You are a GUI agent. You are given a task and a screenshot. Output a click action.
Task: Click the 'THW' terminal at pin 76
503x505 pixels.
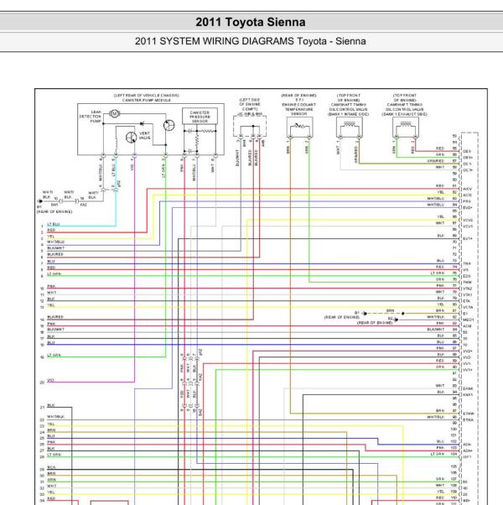coord(467,283)
